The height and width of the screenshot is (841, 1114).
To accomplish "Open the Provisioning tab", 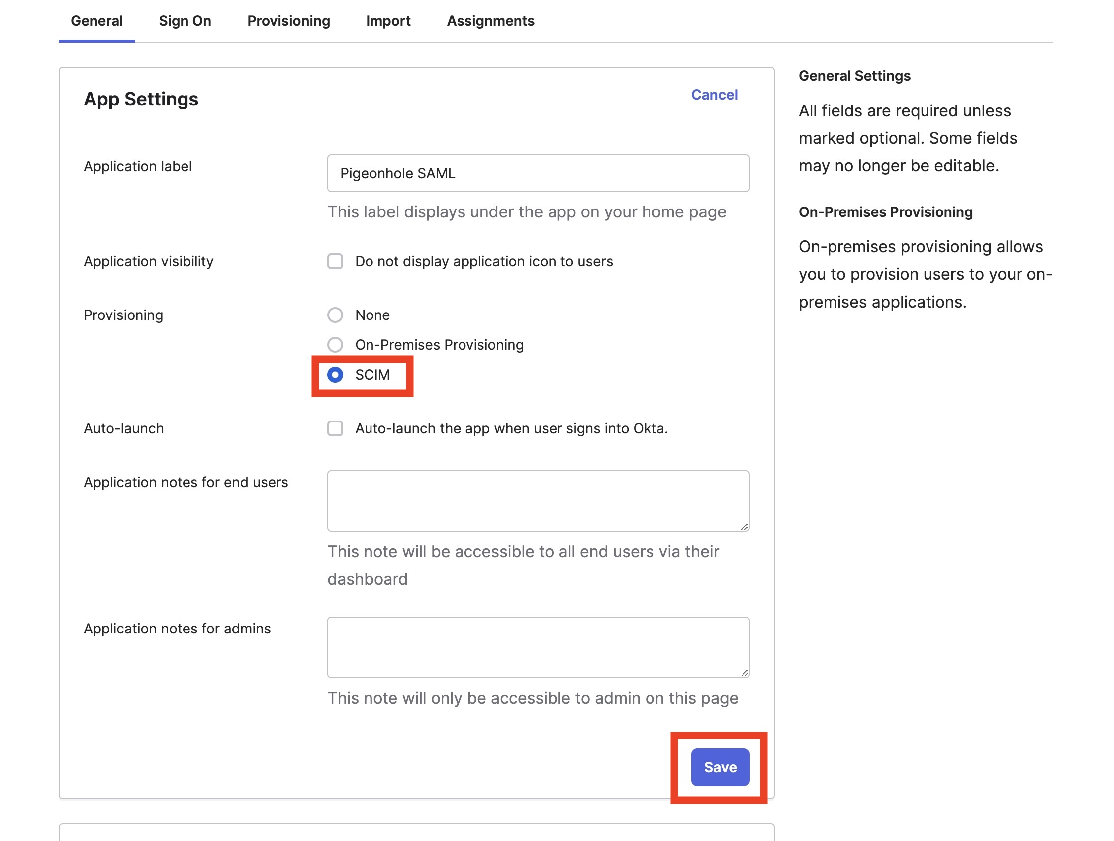I will pyautogui.click(x=288, y=21).
